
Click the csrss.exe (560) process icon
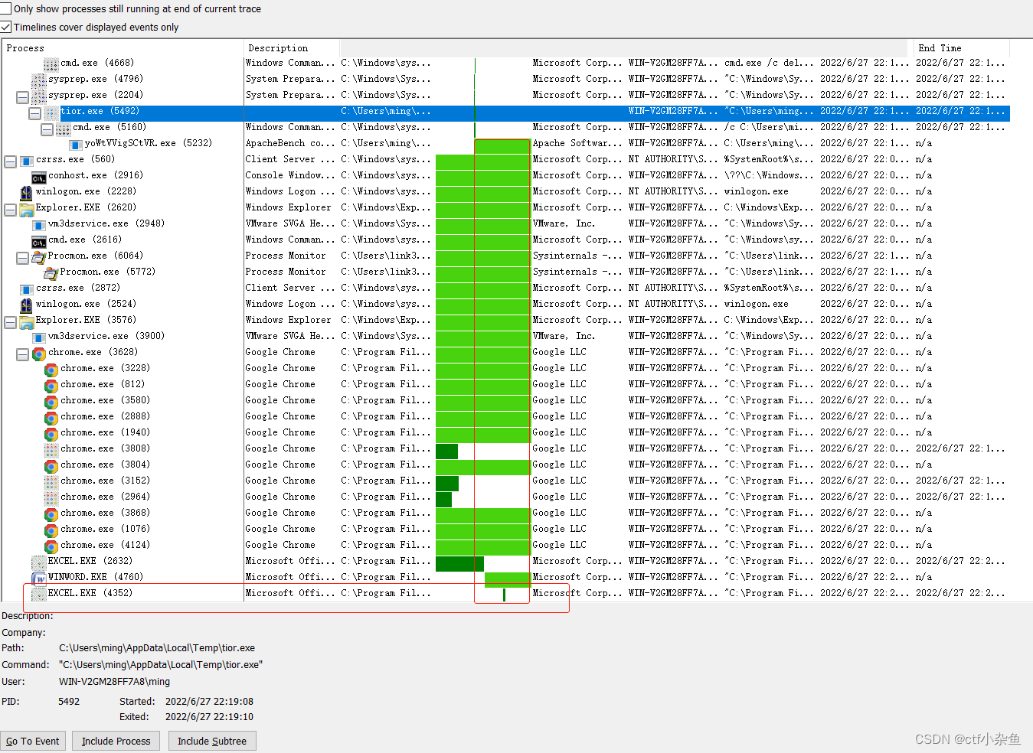point(26,160)
